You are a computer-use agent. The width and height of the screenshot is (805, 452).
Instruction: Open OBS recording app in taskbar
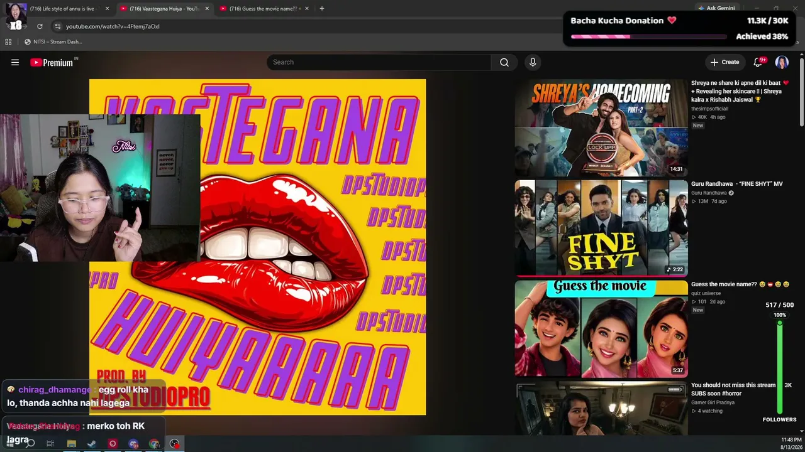point(175,444)
